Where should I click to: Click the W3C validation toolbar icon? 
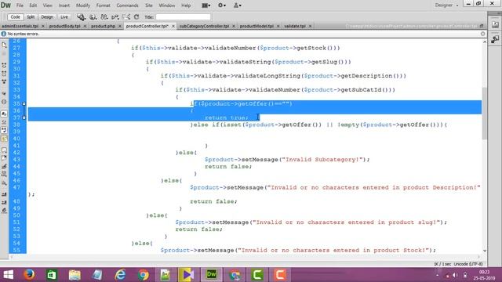click(x=115, y=17)
